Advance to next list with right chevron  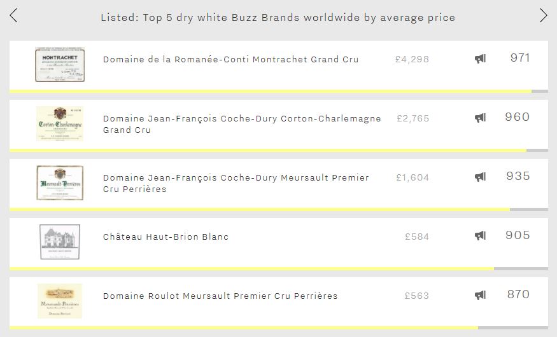tap(543, 16)
